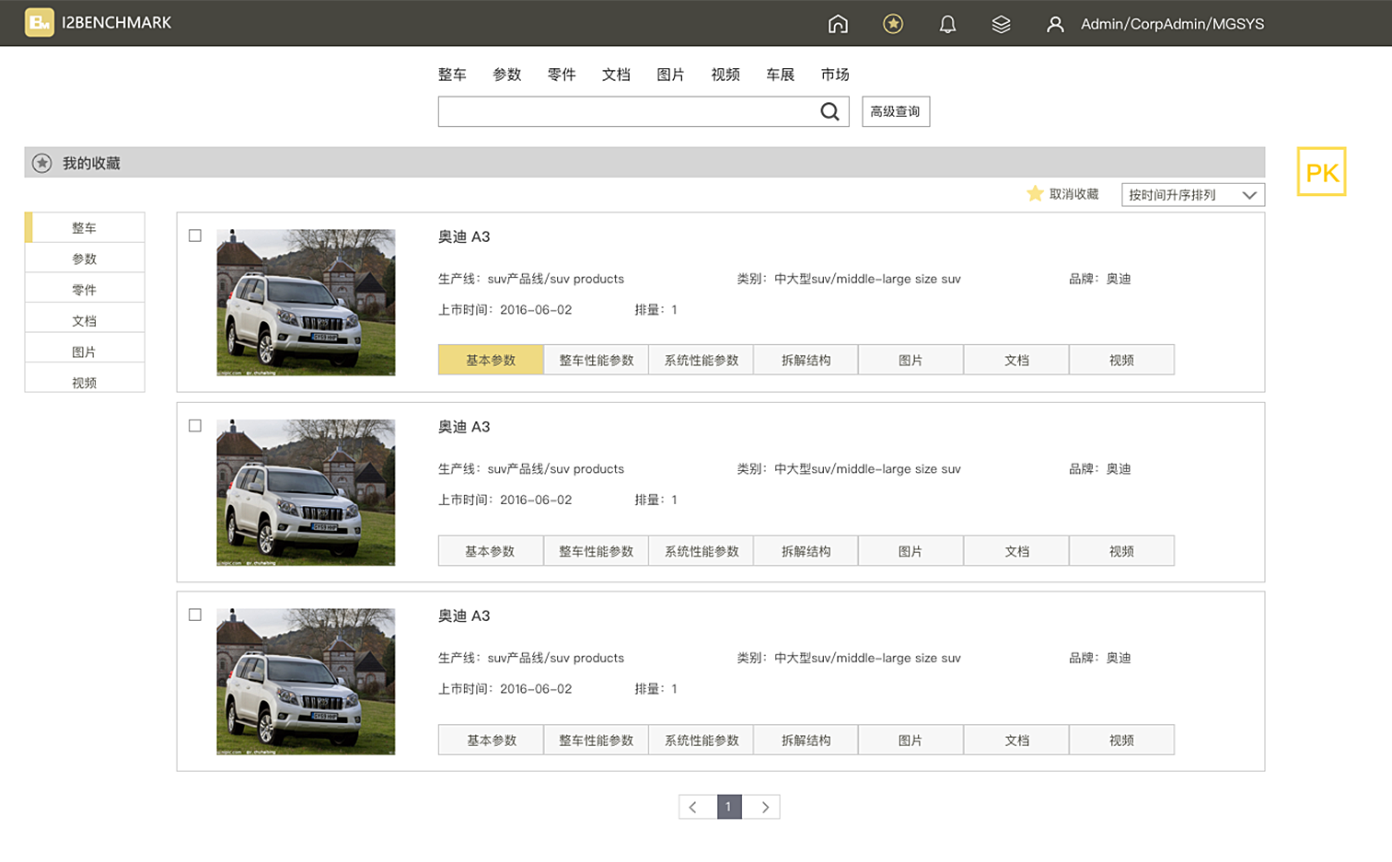Click the user profile icon
Image resolution: width=1392 pixels, height=862 pixels.
1055,24
